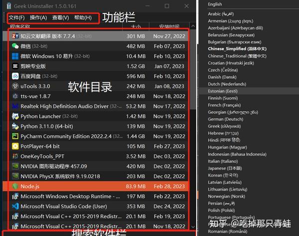Click the uTools 3.3.0 icon
This screenshot has height=236, width=299.
coord(15,86)
